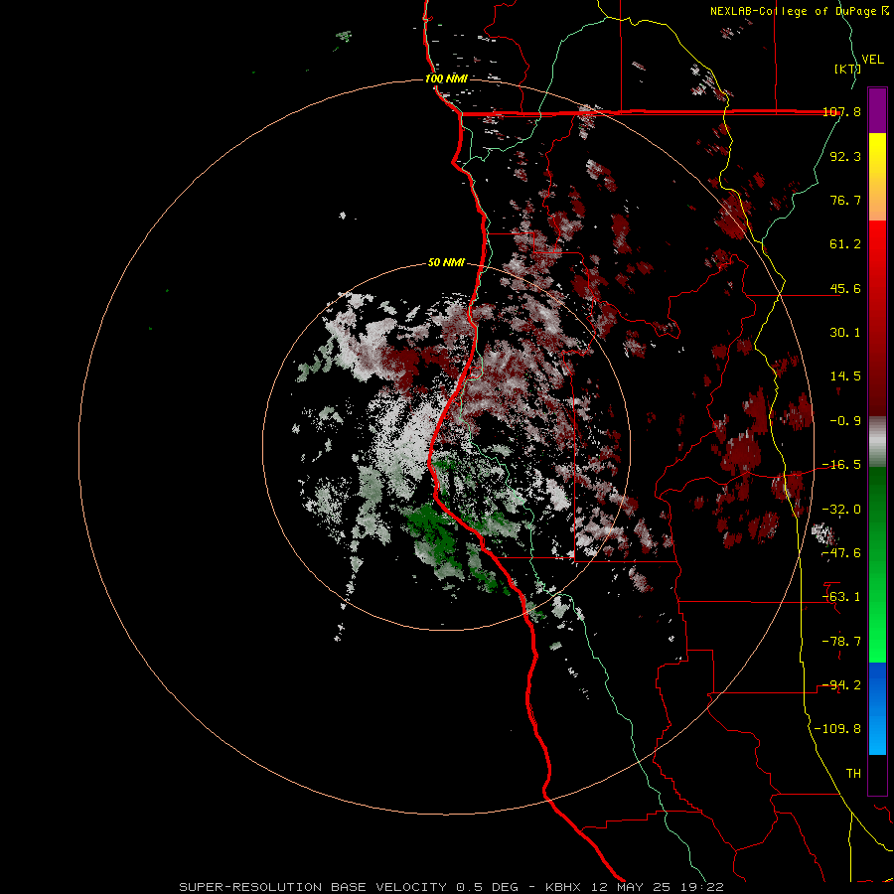Select the -109.8 legend value
The image size is (894, 894).
click(837, 729)
